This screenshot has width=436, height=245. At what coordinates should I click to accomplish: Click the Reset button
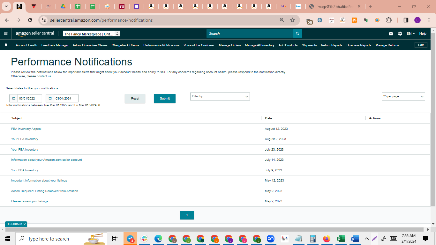pos(135,99)
